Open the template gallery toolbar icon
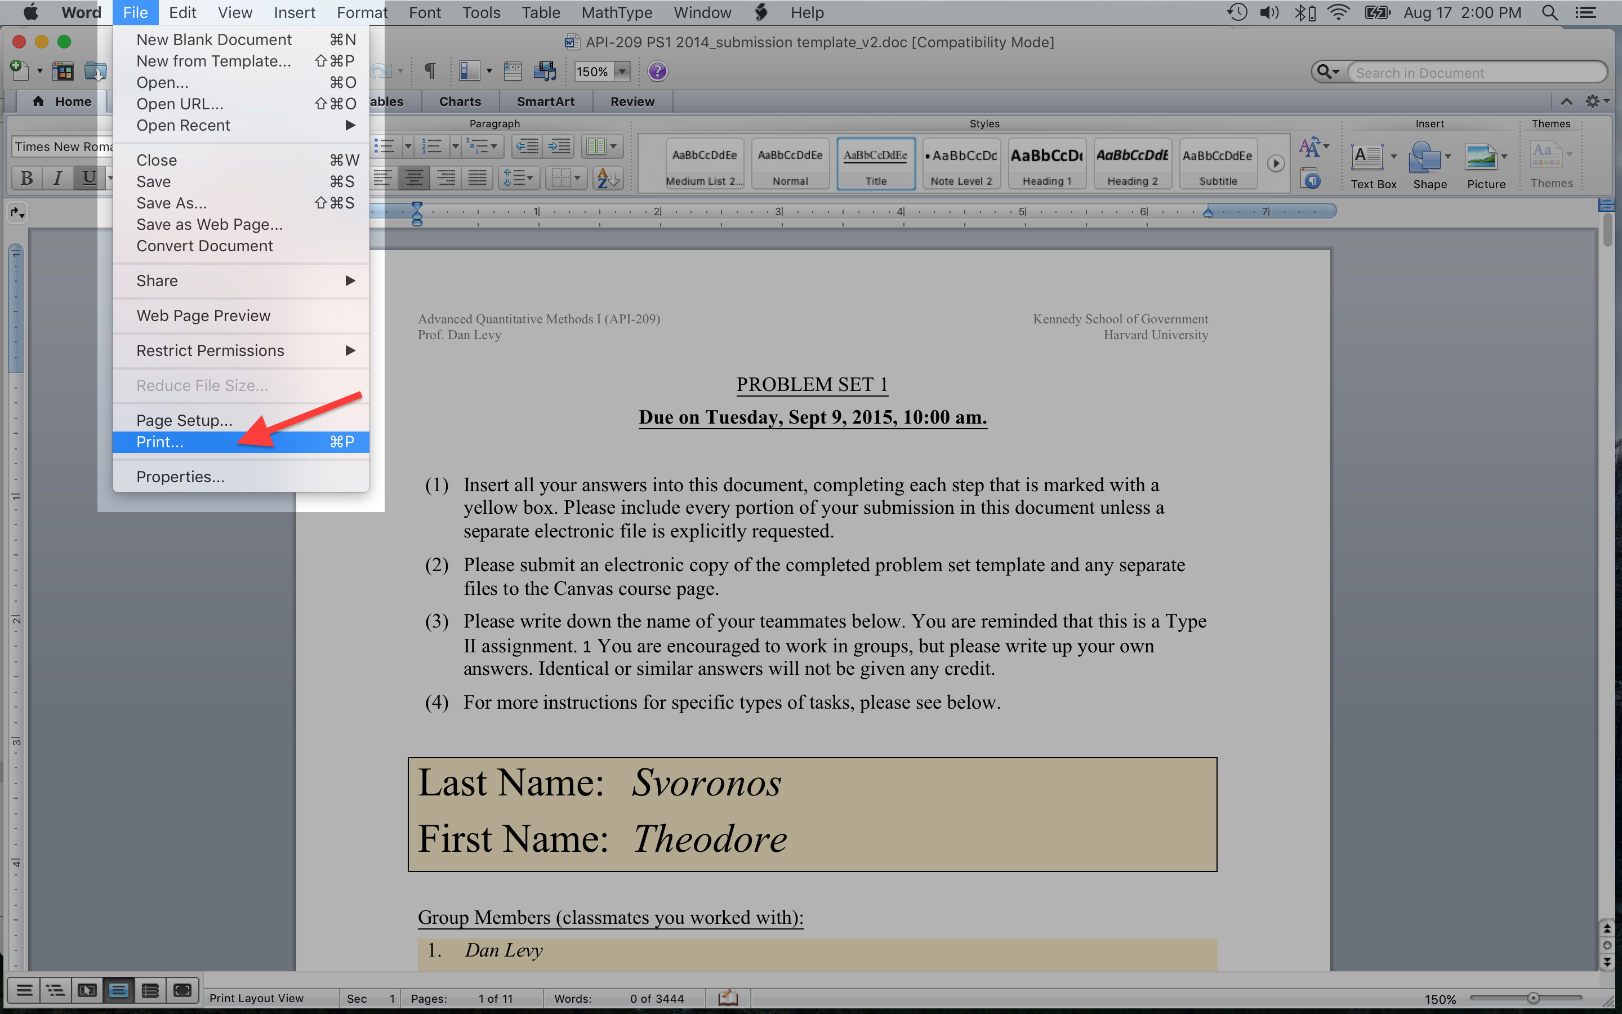The height and width of the screenshot is (1014, 1622). coord(63,70)
